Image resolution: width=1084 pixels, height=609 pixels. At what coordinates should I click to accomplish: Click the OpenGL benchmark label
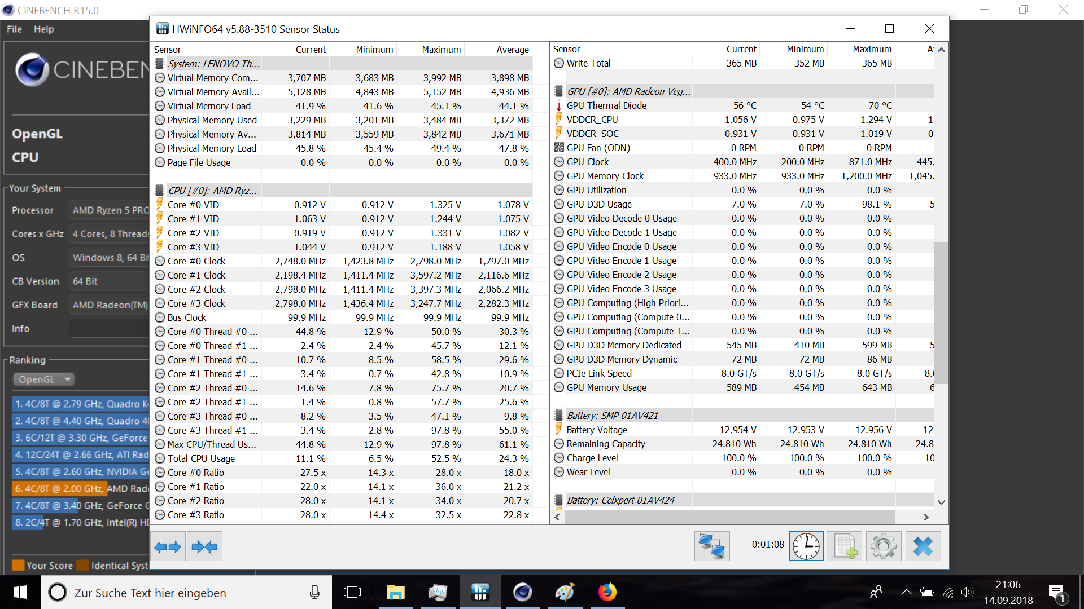37,134
